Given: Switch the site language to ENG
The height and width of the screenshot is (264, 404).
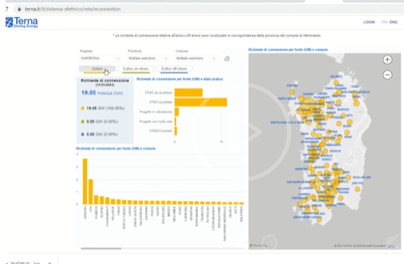Looking at the screenshot, I should point(393,22).
